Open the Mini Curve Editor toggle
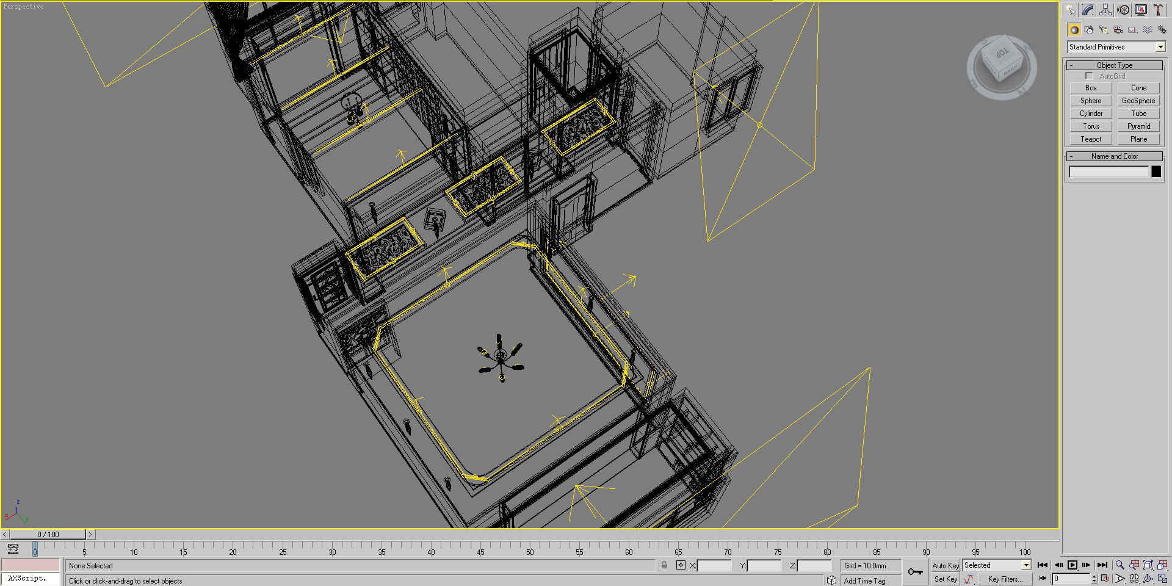Image resolution: width=1172 pixels, height=586 pixels. point(13,549)
